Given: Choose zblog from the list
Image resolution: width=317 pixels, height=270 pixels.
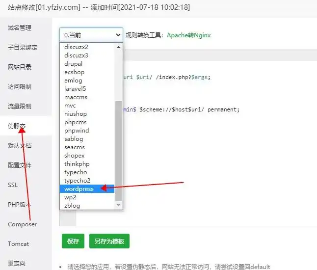Looking at the screenshot, I should (72, 206).
